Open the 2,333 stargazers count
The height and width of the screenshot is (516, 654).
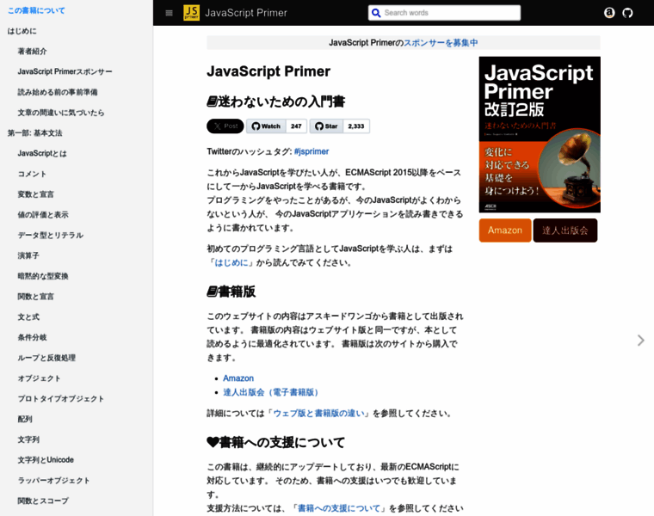356,126
